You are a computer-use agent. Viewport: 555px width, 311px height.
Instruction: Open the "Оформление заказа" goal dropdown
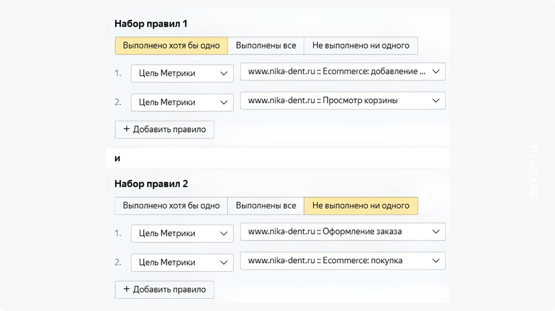pyautogui.click(x=342, y=232)
